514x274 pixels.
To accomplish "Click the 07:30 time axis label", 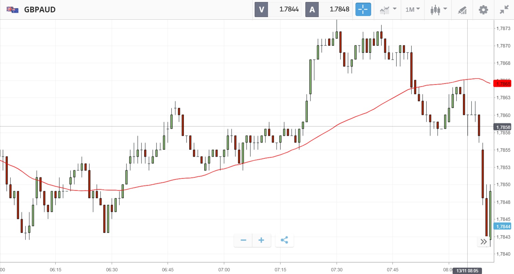I will [336, 270].
